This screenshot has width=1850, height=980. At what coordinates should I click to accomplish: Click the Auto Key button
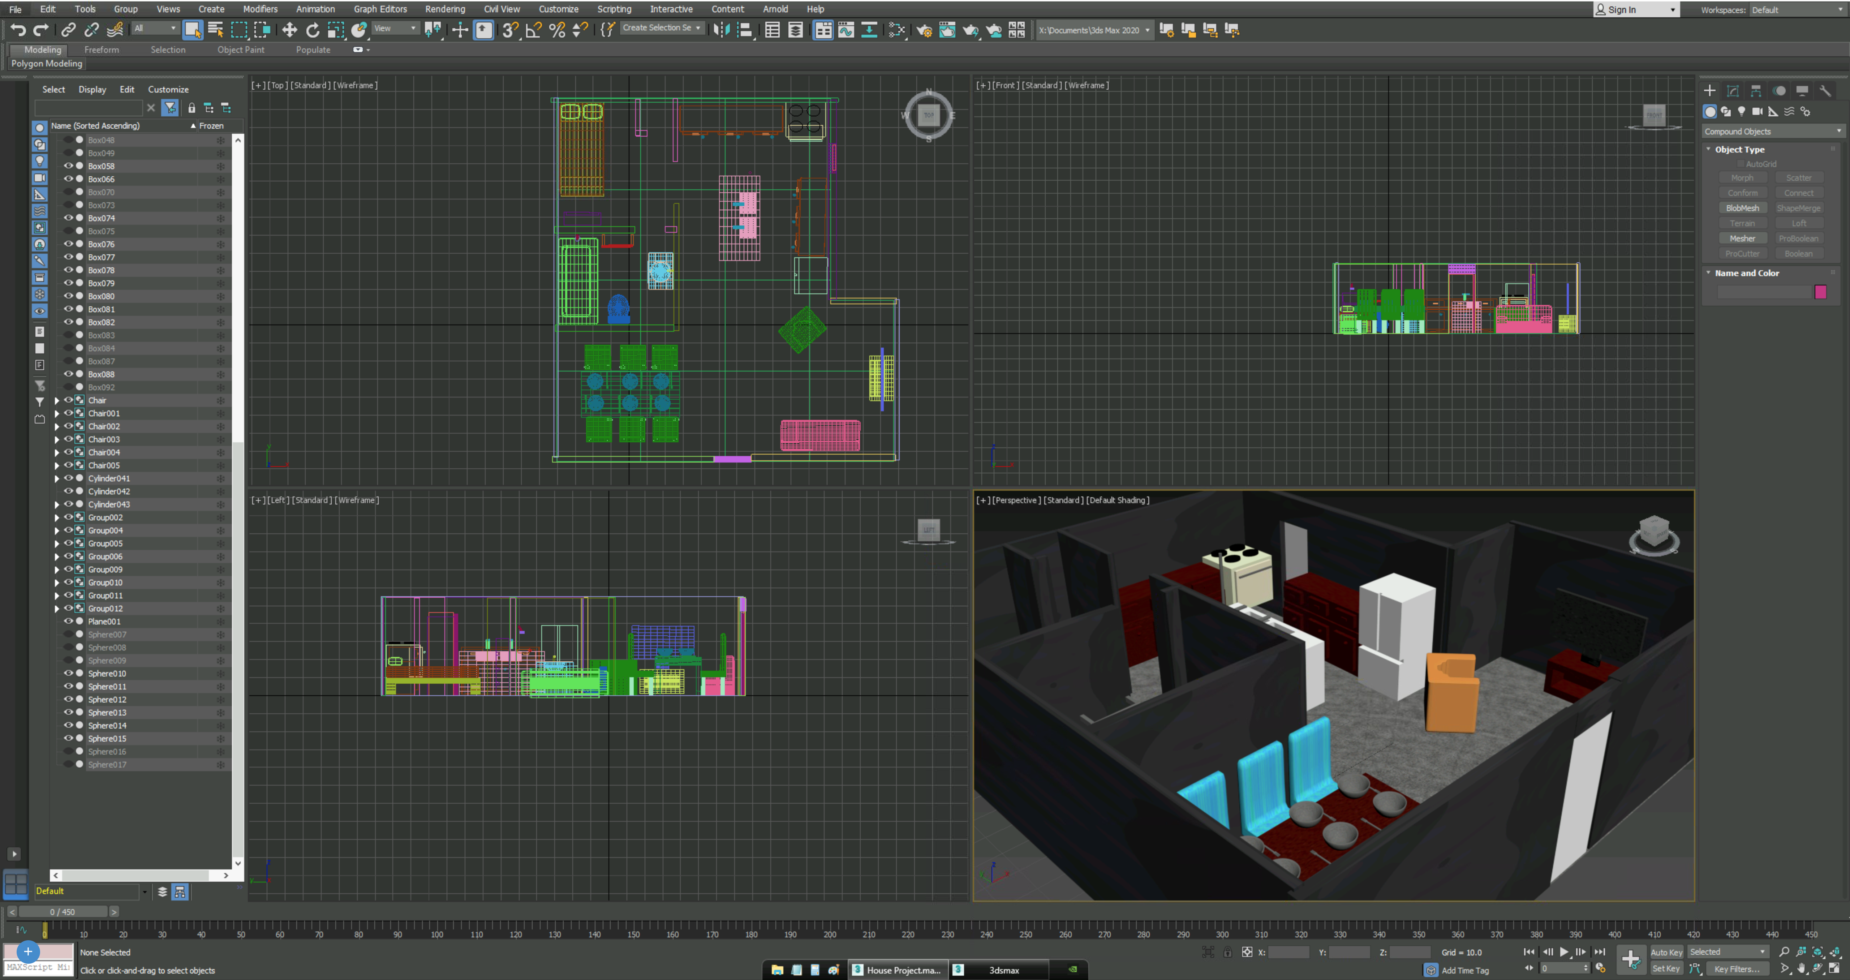(1666, 952)
